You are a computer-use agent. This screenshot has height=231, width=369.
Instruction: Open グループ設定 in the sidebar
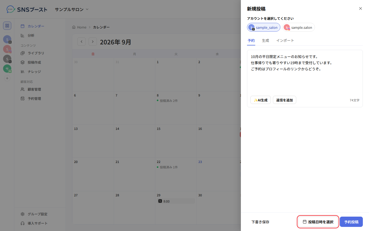tap(40, 214)
